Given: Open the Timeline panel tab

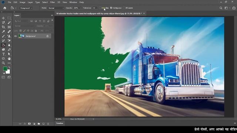Looking at the screenshot, I should coord(60,123).
